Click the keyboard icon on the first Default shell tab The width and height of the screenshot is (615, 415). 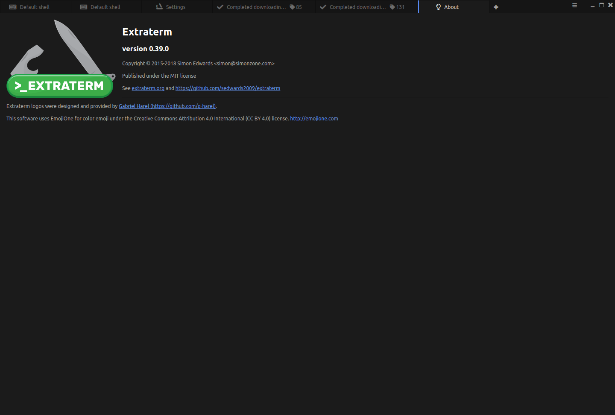pos(13,7)
